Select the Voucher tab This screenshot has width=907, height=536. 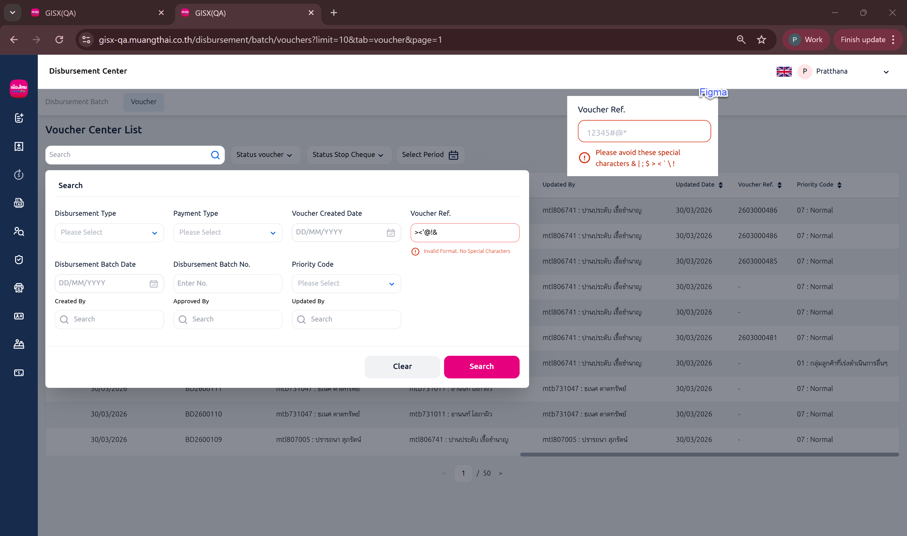click(144, 102)
